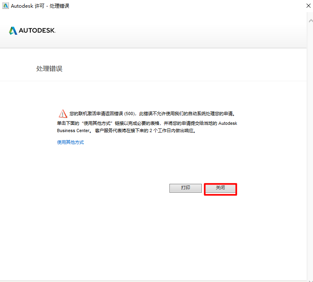This screenshot has width=313, height=282.
Task: Click the '处理错误' page heading
Action: pos(49,69)
